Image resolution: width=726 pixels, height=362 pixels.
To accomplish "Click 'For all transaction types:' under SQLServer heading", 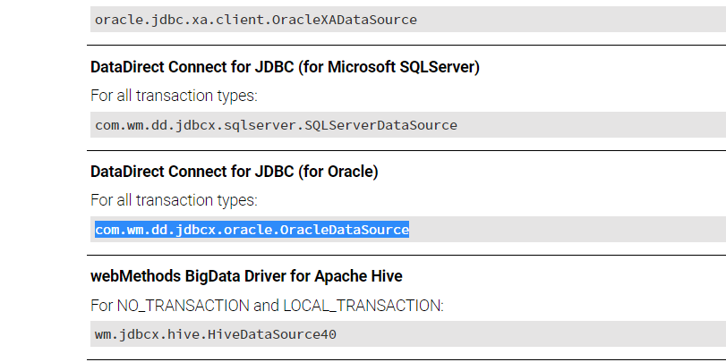I will tap(174, 97).
